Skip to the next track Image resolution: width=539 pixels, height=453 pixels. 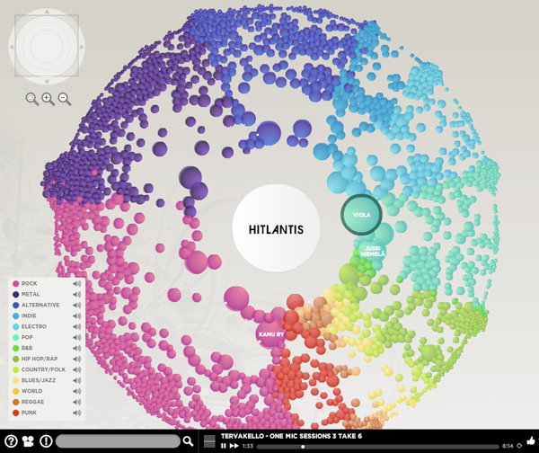coord(234,446)
